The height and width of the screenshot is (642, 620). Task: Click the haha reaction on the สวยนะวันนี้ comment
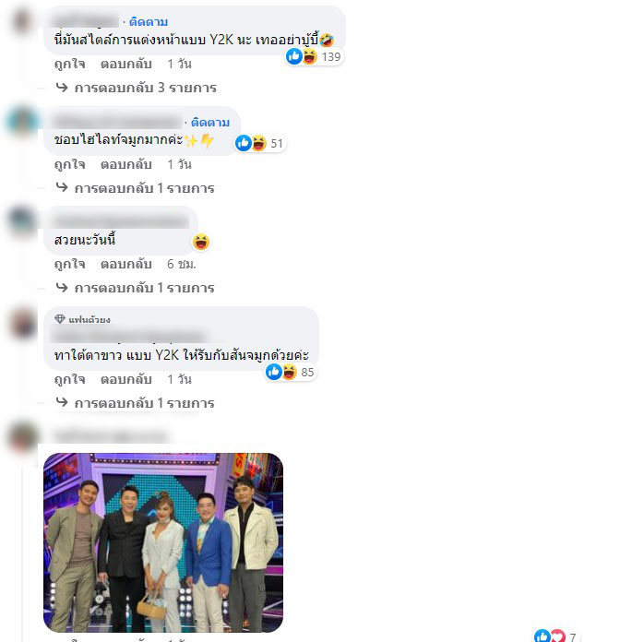click(201, 242)
